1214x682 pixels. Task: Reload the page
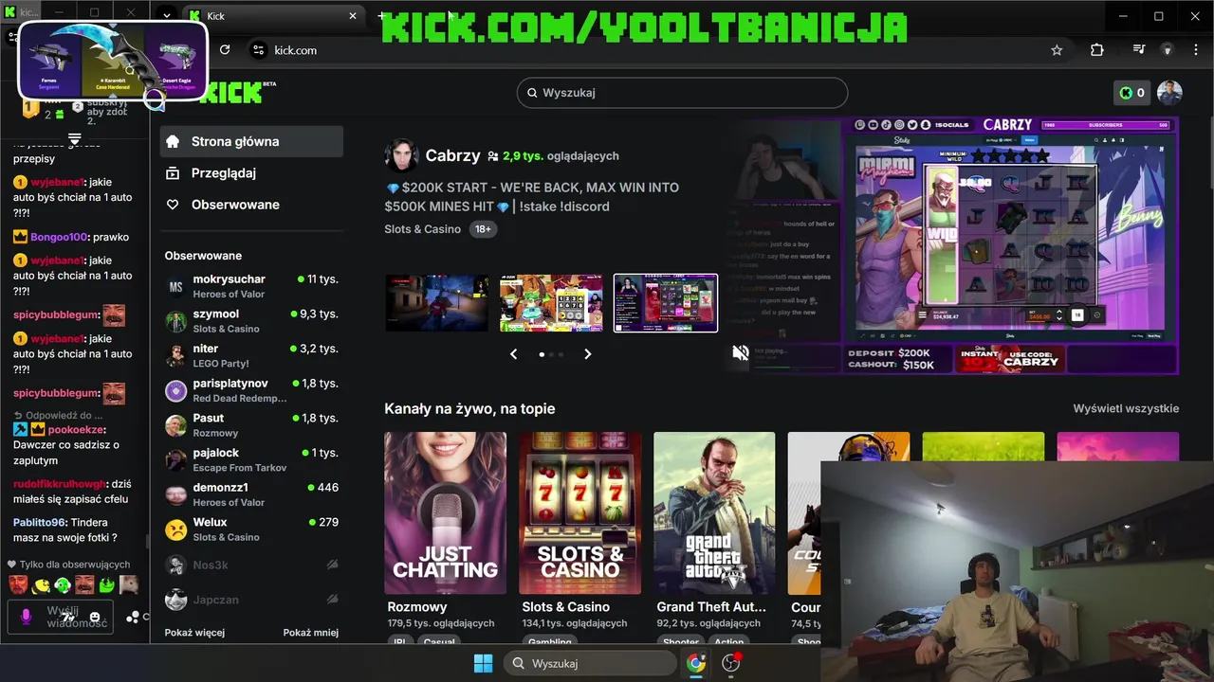click(225, 50)
